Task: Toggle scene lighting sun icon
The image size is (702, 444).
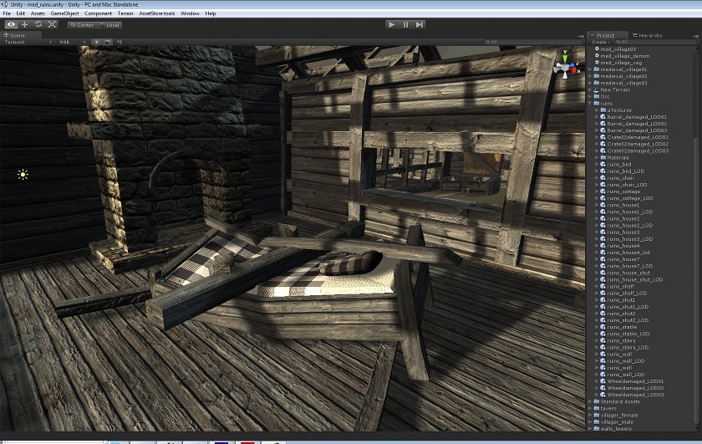Action: click(96, 42)
